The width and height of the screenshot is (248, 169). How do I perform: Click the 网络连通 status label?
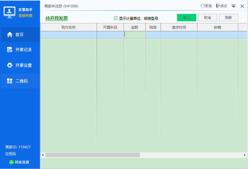pyautogui.click(x=22, y=162)
